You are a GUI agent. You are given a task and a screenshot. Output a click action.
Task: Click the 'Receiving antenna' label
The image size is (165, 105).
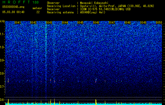[60, 12]
